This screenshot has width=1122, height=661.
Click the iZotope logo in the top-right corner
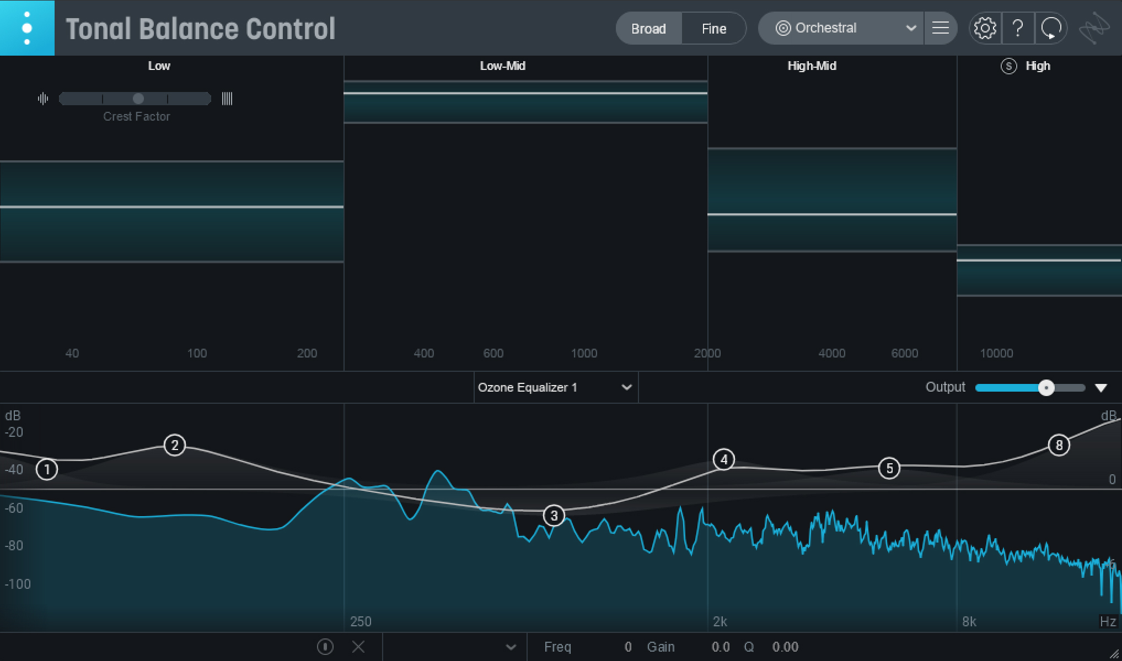point(1095,28)
